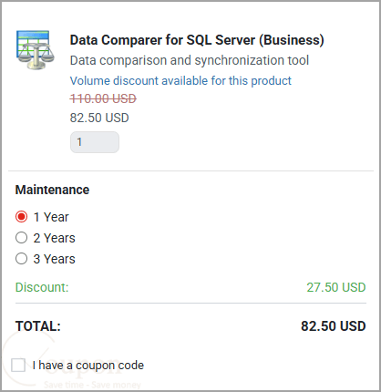Select the 3 Years maintenance option
Image resolution: width=381 pixels, height=392 pixels.
point(21,259)
